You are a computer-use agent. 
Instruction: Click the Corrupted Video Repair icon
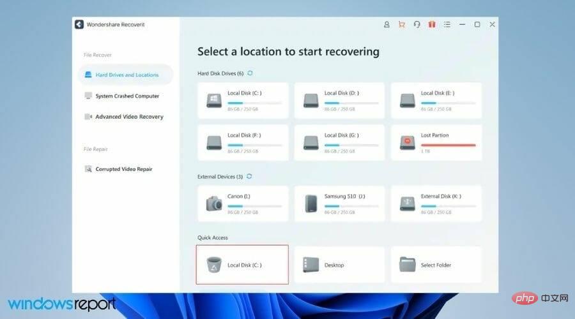(88, 169)
